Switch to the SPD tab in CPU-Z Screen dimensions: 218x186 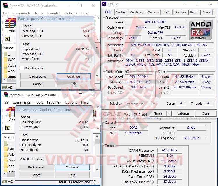167,12
